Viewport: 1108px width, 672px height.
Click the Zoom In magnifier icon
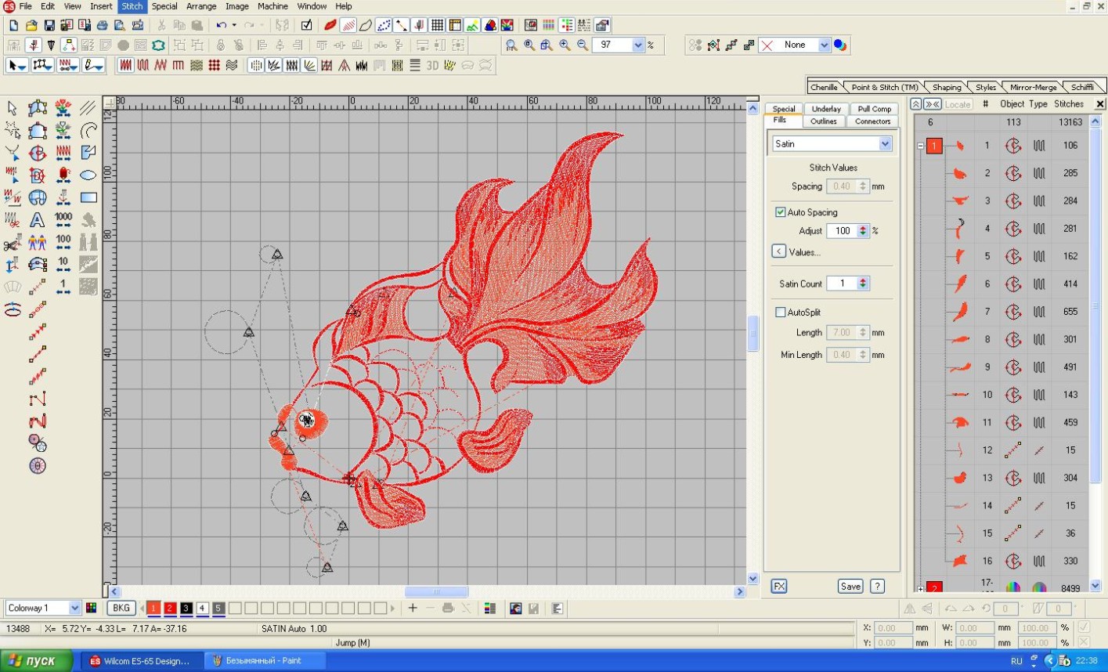(565, 45)
